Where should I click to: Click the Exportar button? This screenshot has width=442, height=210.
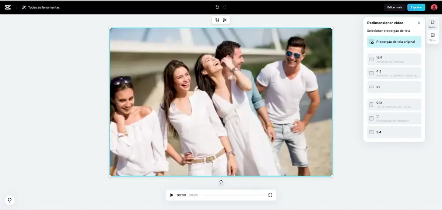point(416,7)
